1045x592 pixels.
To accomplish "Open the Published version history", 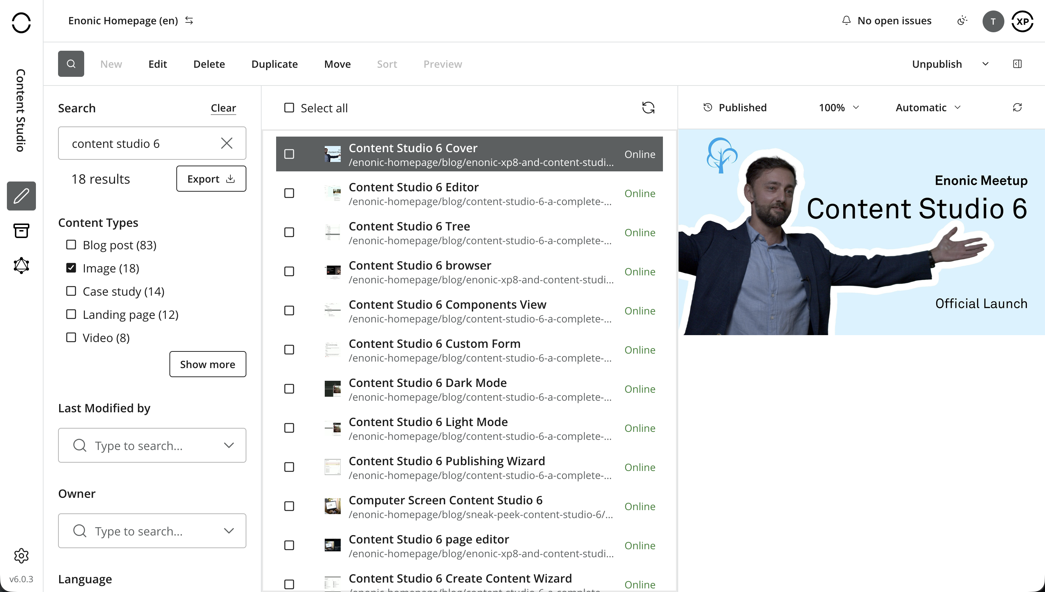I will coord(735,107).
